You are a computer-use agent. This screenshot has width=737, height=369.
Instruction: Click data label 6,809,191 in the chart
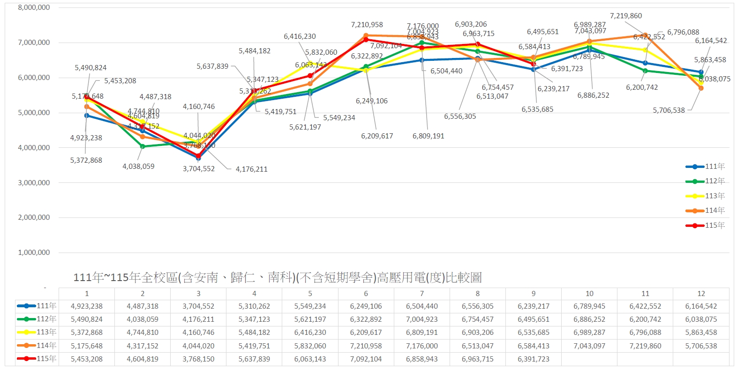[x=429, y=136]
